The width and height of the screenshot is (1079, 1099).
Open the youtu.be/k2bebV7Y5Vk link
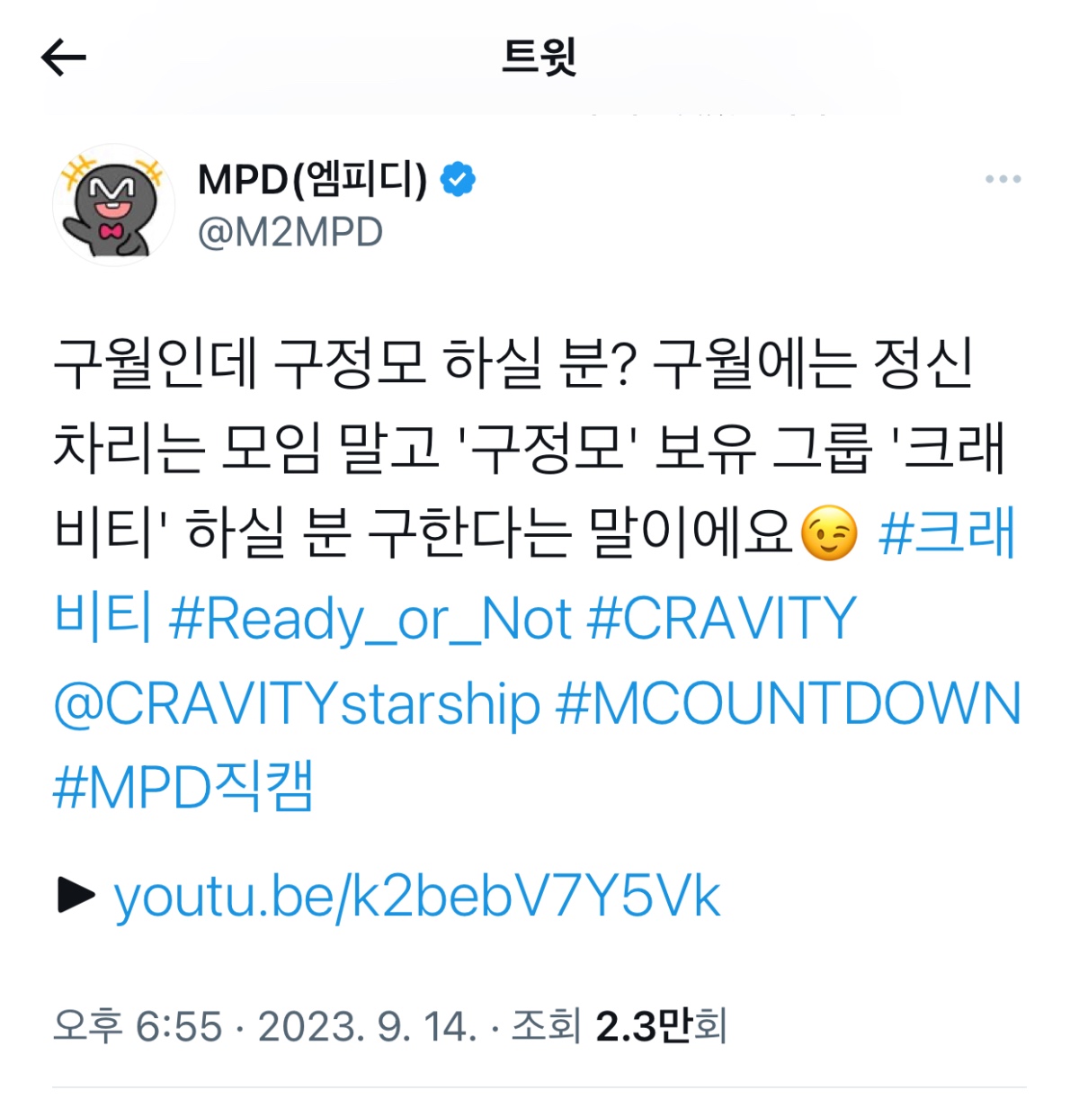click(417, 897)
